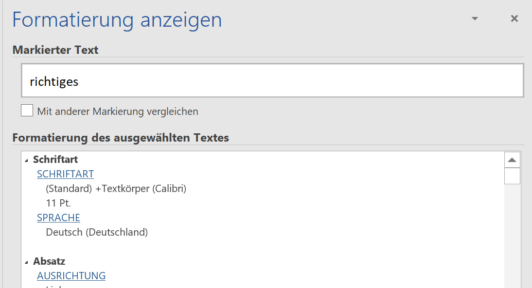This screenshot has width=532, height=288.
Task: Click the Markierter Text heading
Action: [55, 49]
